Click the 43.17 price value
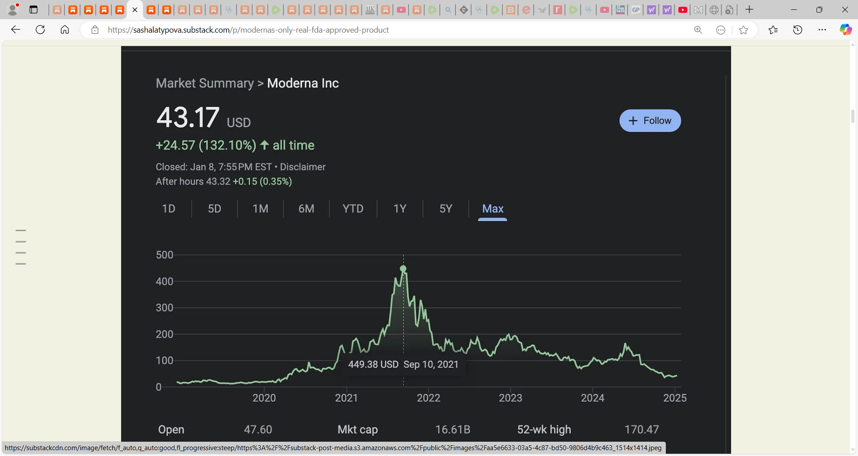 pos(188,117)
